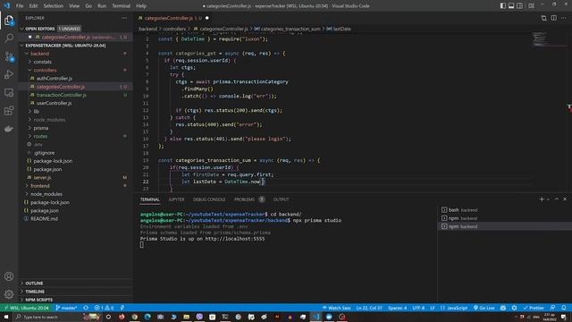The width and height of the screenshot is (572, 322).
Task: Open errors and warnings in status bar
Action: pos(104,308)
